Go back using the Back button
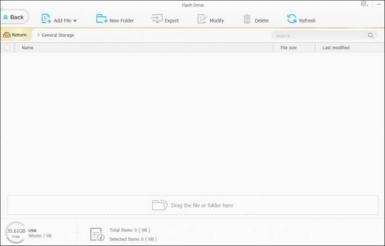This screenshot has height=246, width=385. pyautogui.click(x=14, y=17)
